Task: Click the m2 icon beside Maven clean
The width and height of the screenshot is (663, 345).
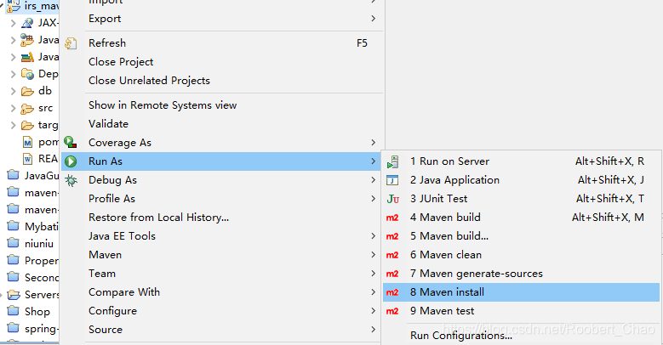Action: pyautogui.click(x=392, y=255)
